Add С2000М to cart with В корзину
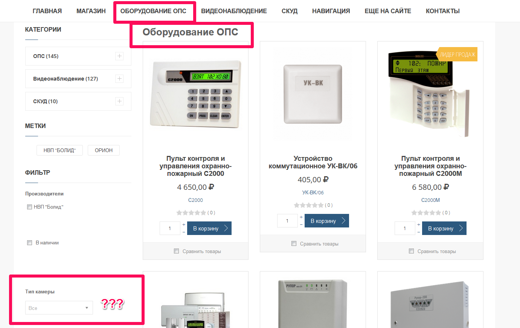The height and width of the screenshot is (328, 520). point(444,228)
